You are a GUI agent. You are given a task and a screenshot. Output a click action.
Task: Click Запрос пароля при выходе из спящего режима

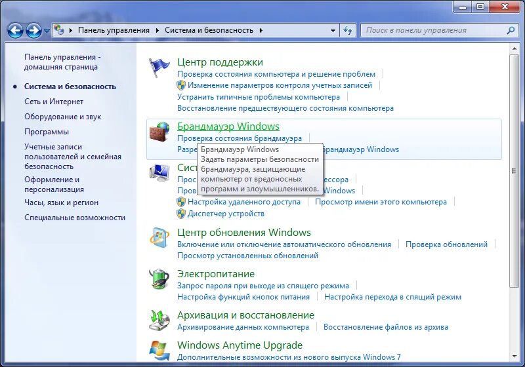tap(263, 286)
